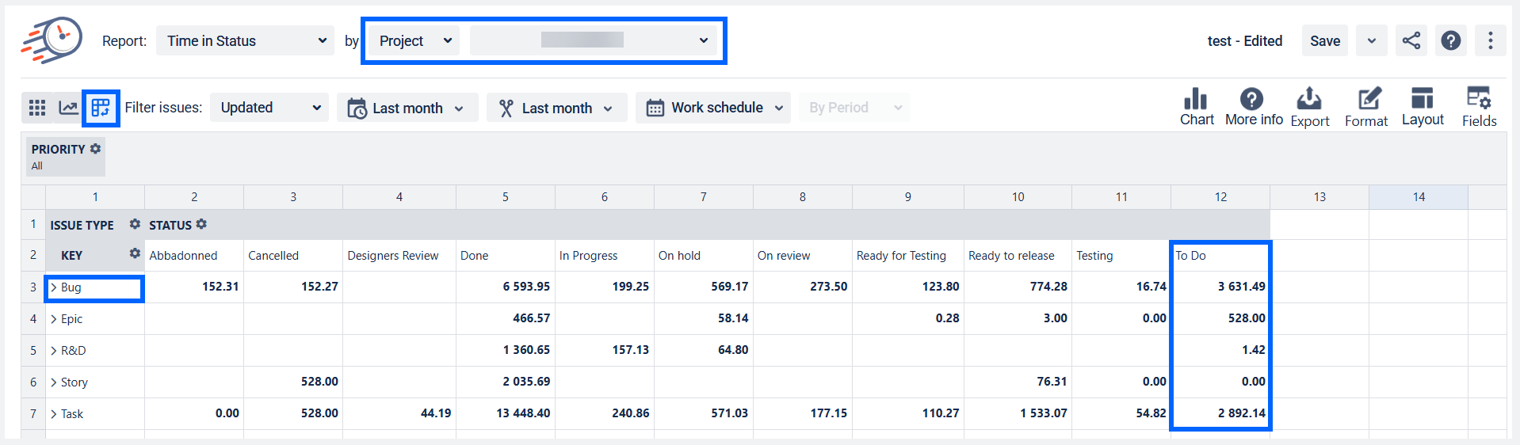
Task: Click the test - Edited report name
Action: pos(1244,41)
